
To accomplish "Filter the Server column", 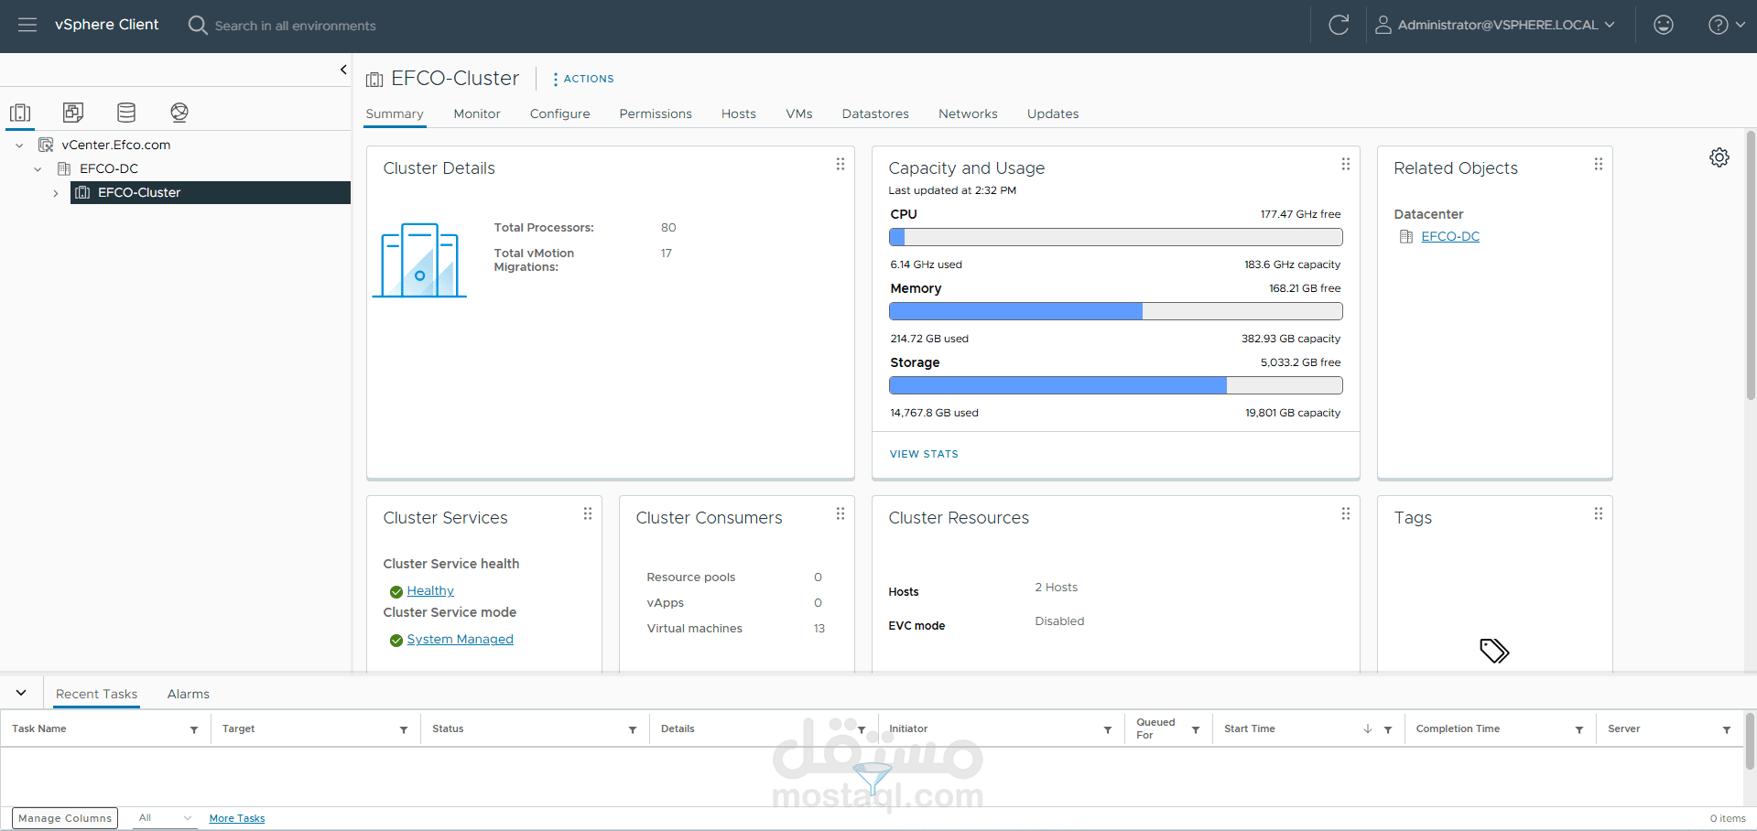I will pos(1727,730).
